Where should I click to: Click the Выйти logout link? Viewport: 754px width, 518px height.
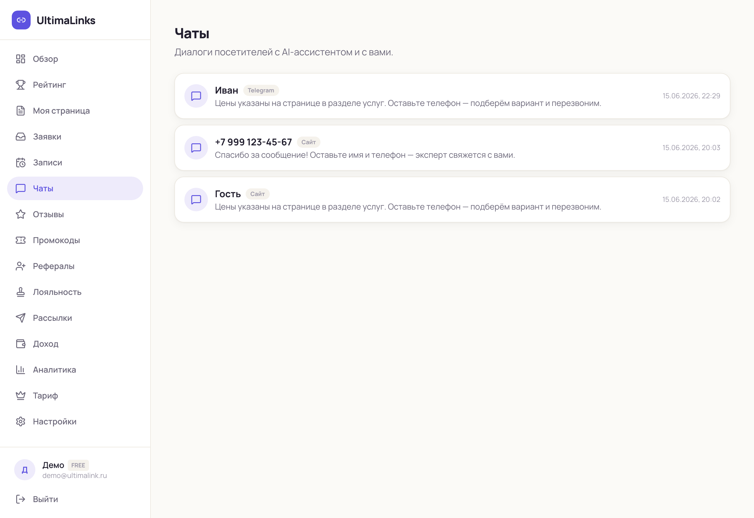[x=75, y=499]
